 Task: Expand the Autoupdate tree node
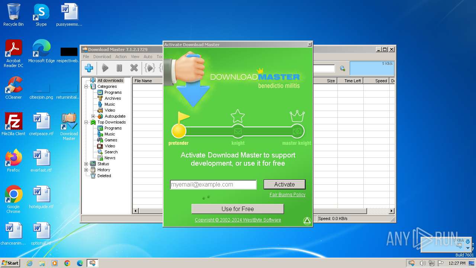(x=93, y=116)
